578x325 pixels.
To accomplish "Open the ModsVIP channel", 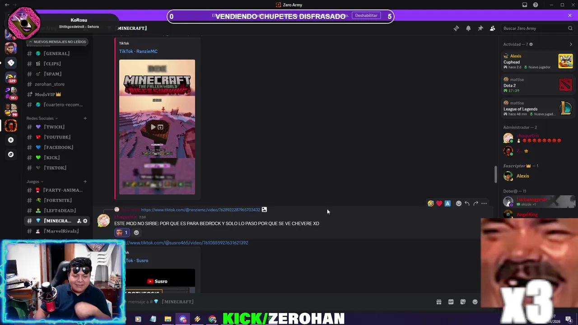I will tap(57, 94).
